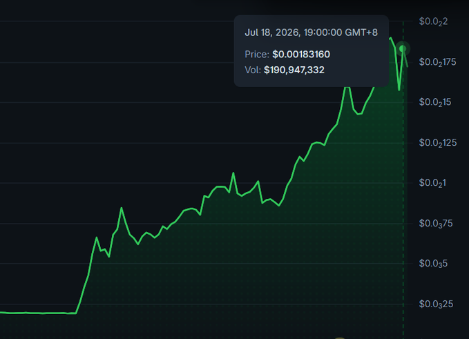Click the $0.0₃75 axis label
Screen dimensions: 469x339
click(x=435, y=224)
